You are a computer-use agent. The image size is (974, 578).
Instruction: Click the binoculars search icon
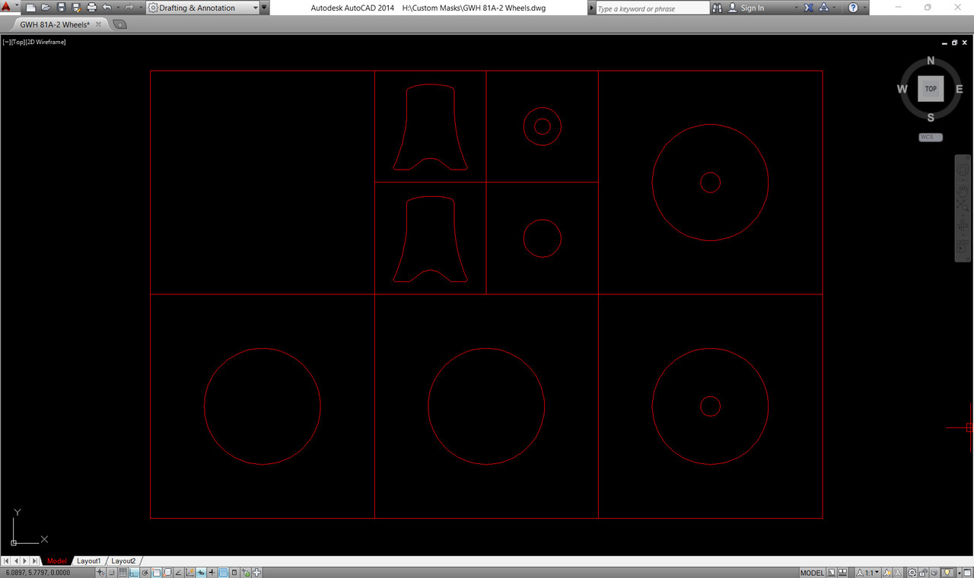point(718,8)
